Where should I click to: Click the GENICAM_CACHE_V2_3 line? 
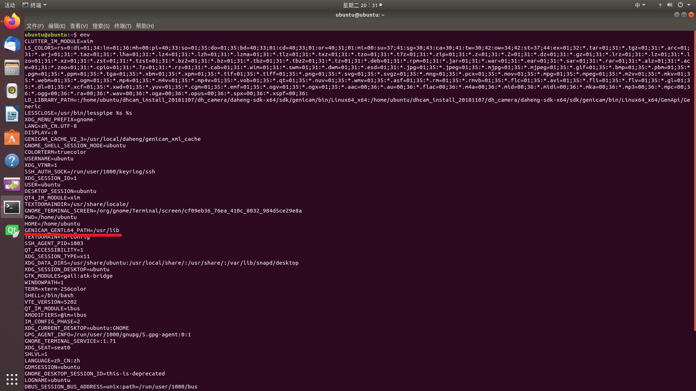[x=113, y=139]
